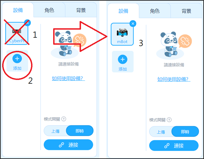
Task: Select the crossed-out CyberPi device thumbnail
Action: pyautogui.click(x=17, y=33)
